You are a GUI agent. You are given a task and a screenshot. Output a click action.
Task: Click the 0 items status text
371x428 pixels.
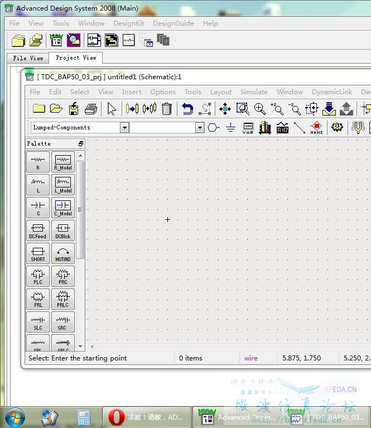click(191, 358)
